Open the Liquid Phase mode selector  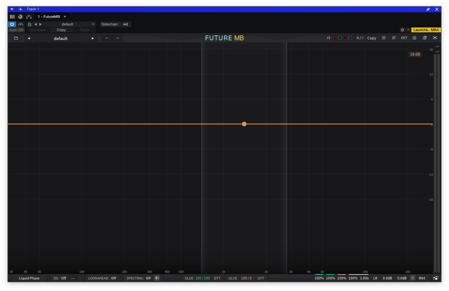tap(29, 278)
